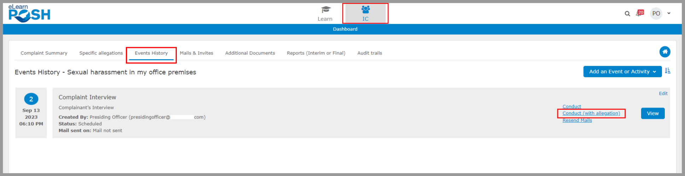Viewport: 685px width, 176px height.
Task: Select the IC people icon
Action: pos(365,10)
